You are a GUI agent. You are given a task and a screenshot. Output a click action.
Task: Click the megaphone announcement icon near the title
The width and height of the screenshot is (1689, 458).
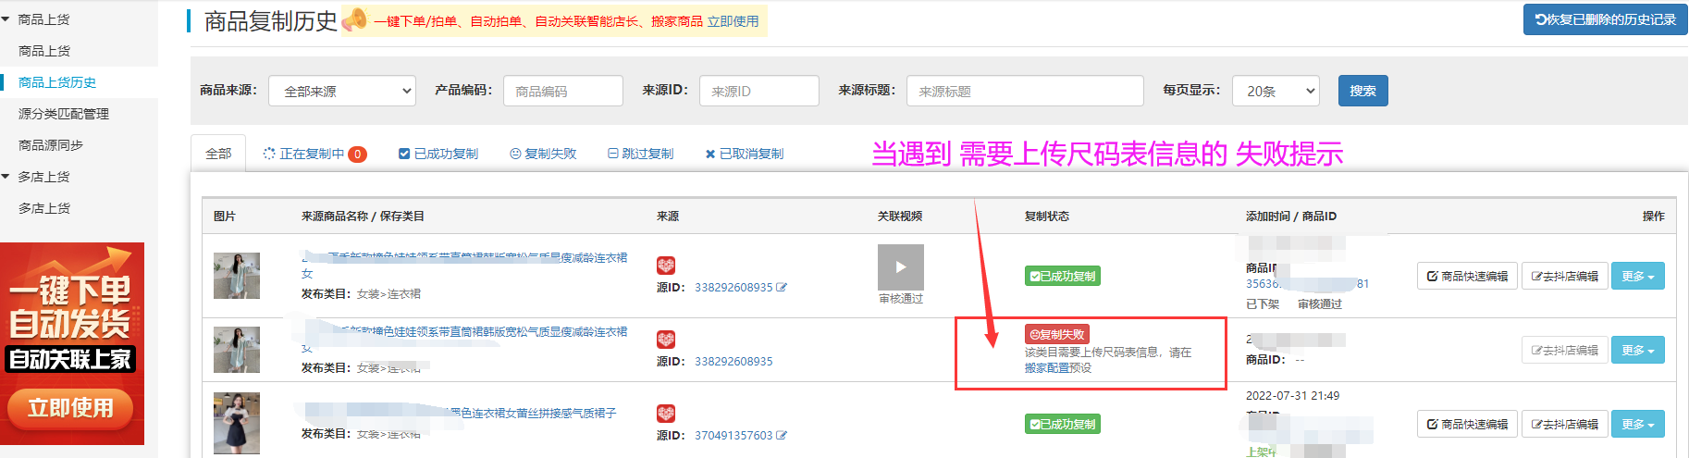(x=355, y=19)
